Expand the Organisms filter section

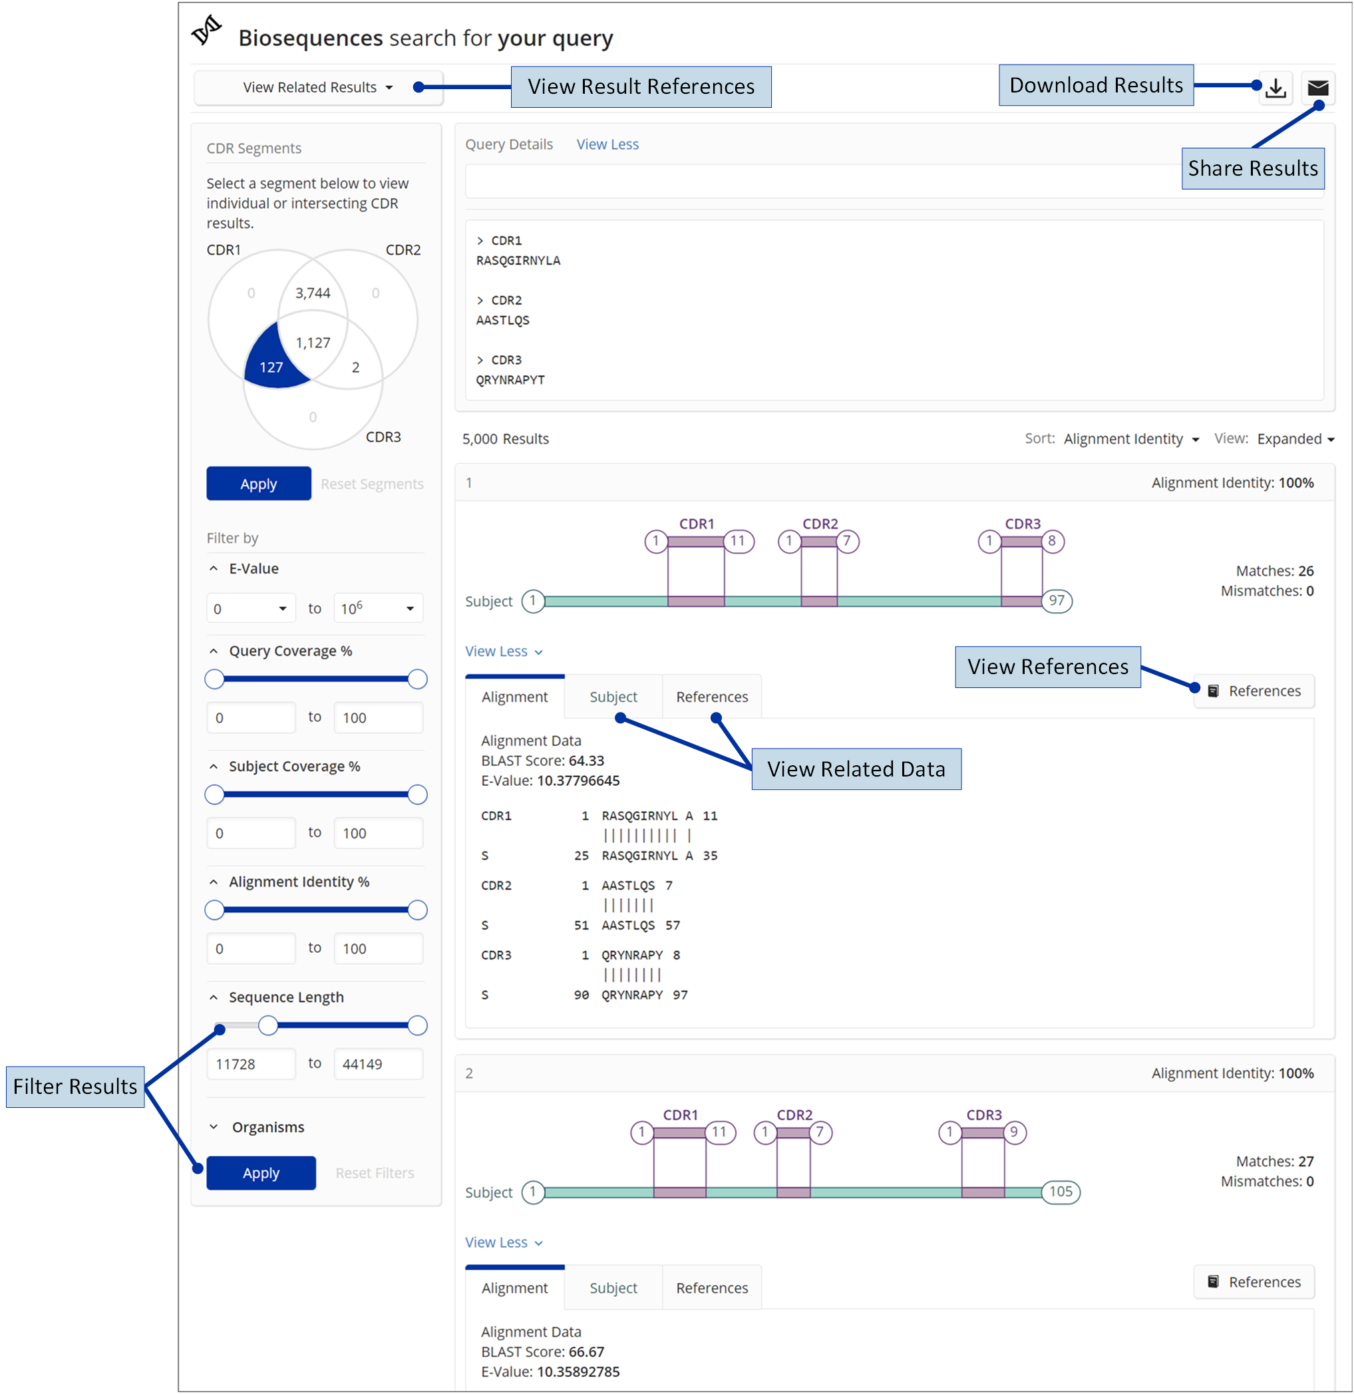click(214, 1127)
